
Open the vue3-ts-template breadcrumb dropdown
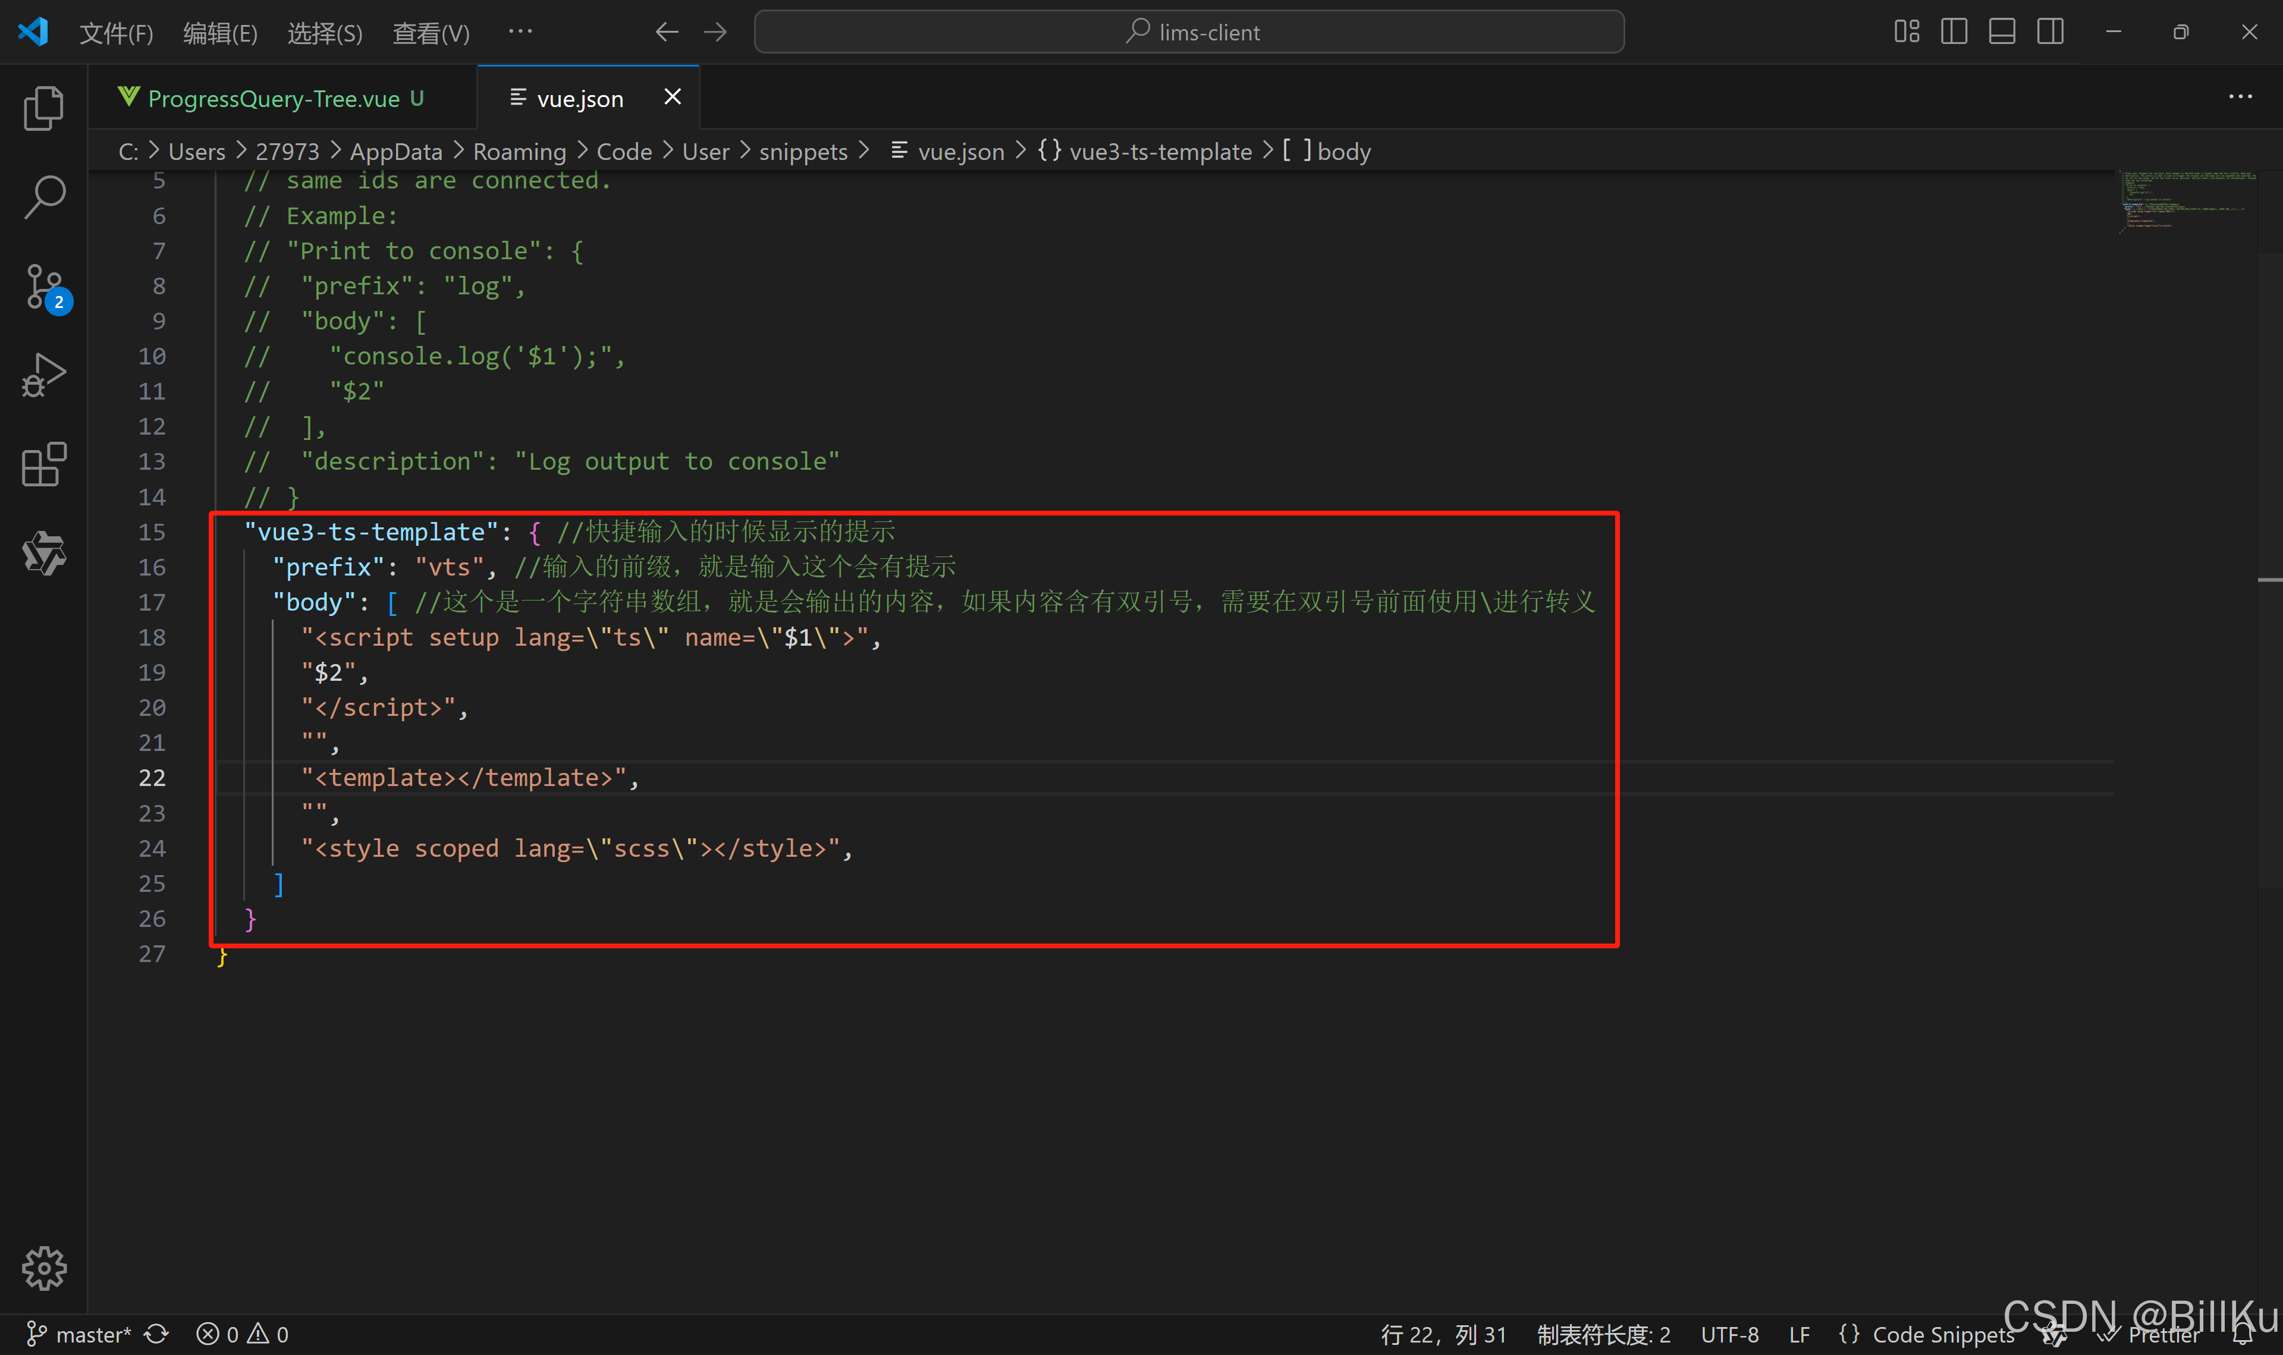point(1159,152)
